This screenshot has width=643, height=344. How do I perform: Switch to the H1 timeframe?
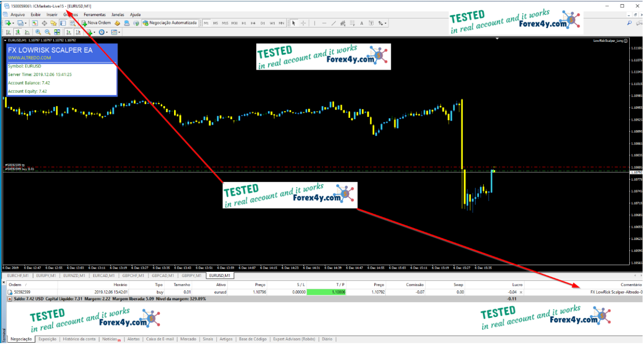click(244, 23)
